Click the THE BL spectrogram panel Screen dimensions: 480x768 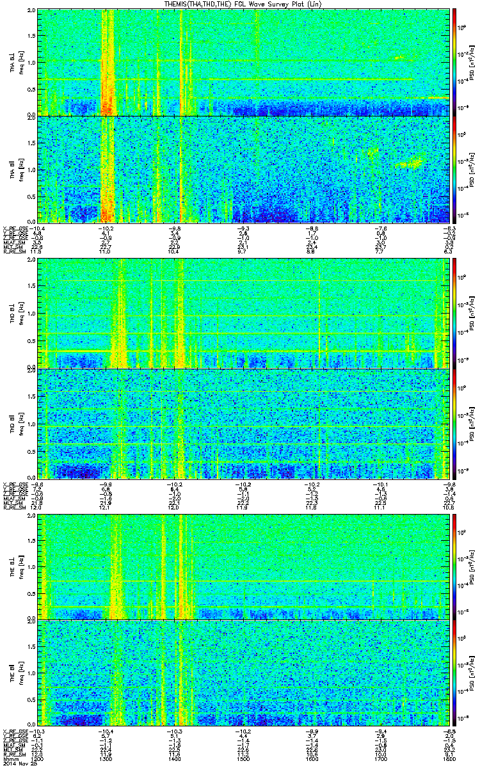pos(244,566)
